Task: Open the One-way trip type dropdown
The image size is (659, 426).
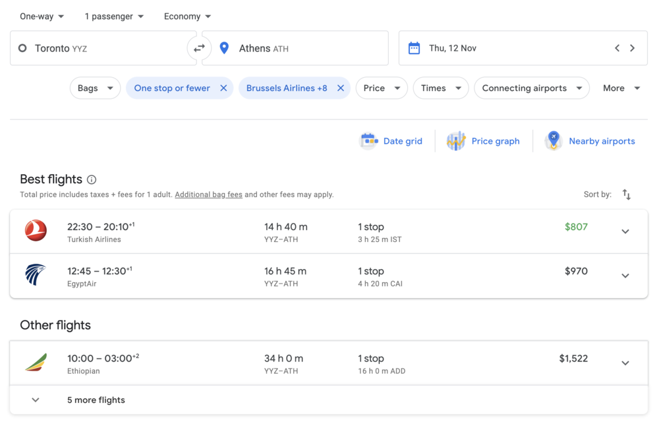Action: (x=42, y=16)
